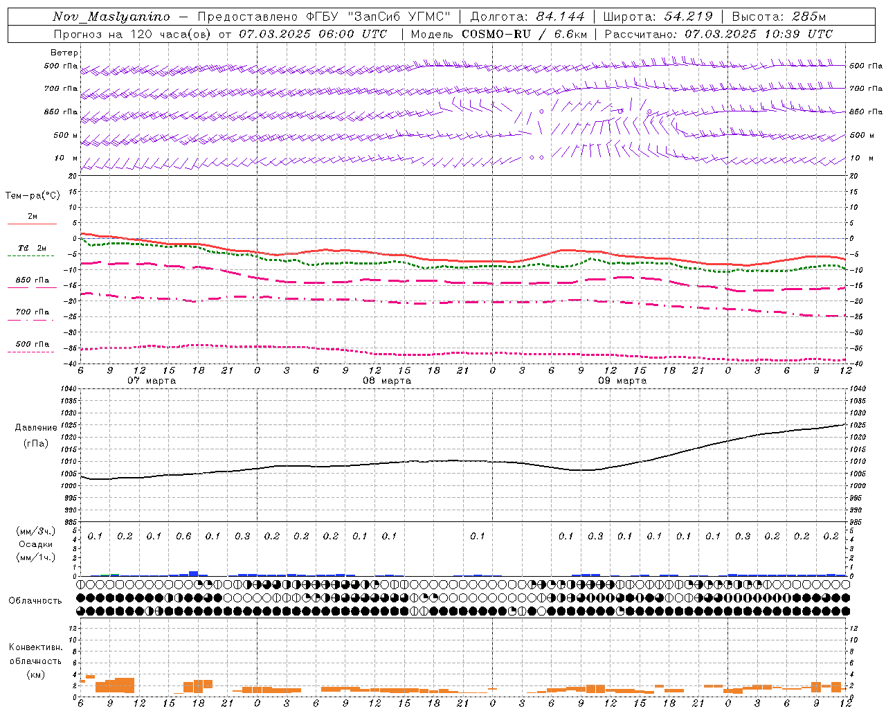The image size is (886, 709).
Task: Click the "Давление" pressure panel label
Action: pyautogui.click(x=35, y=428)
